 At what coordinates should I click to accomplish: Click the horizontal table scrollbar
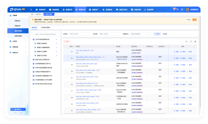115,114
